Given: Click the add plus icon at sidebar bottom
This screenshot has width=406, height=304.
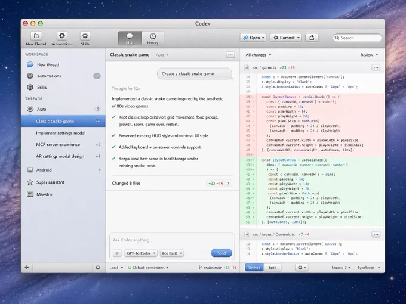Looking at the screenshot, I should click(27, 267).
